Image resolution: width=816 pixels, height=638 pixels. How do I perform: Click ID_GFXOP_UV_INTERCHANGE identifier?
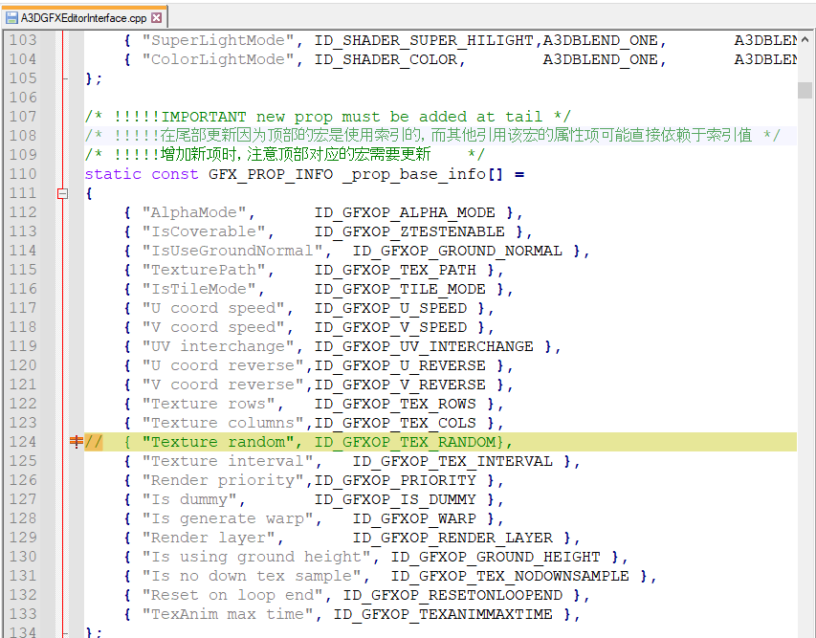pos(424,346)
